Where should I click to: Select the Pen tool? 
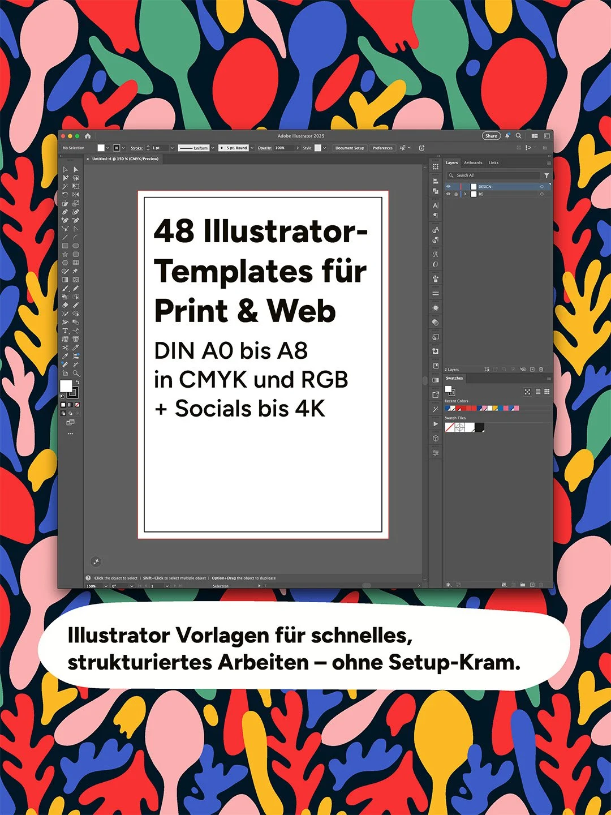pyautogui.click(x=65, y=212)
